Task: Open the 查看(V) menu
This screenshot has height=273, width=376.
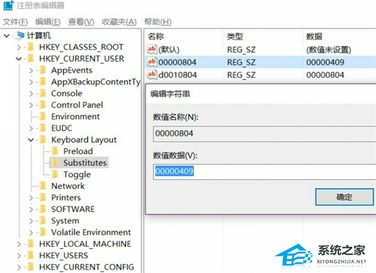Action: pyautogui.click(x=81, y=22)
